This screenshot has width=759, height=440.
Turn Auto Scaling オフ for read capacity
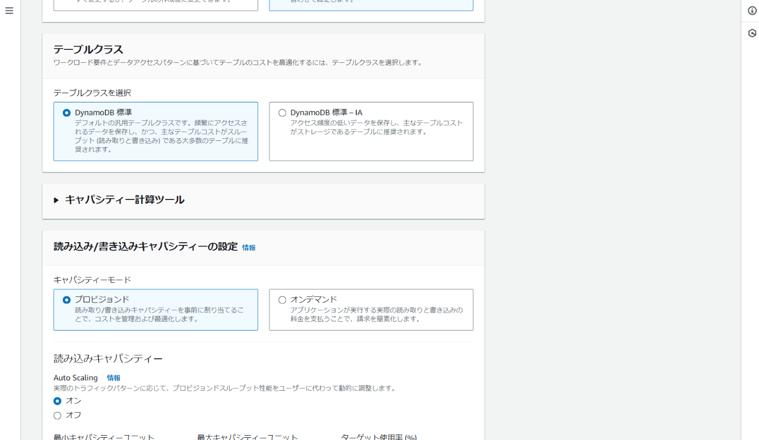point(57,415)
